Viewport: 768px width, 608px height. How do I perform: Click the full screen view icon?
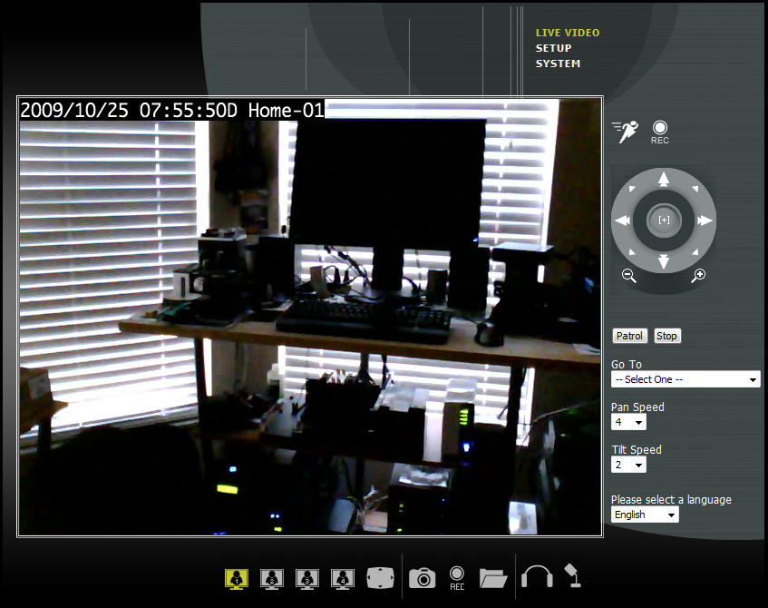[x=380, y=577]
